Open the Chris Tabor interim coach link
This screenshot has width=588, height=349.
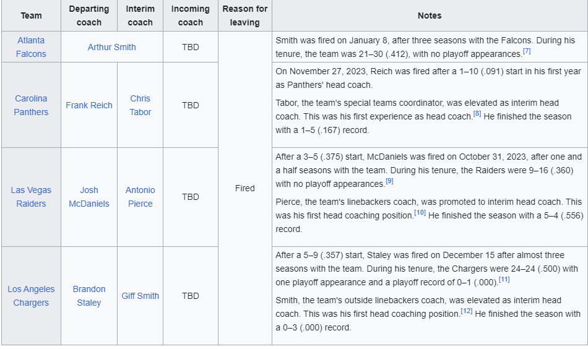coord(141,105)
